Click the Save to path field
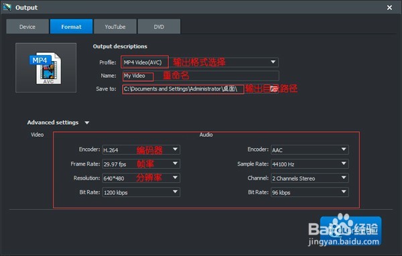 pyautogui.click(x=196, y=89)
